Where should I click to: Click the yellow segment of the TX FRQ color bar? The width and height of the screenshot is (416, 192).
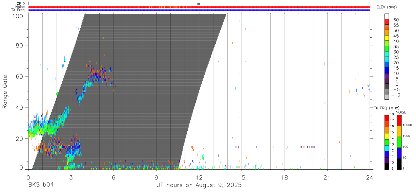387,136
